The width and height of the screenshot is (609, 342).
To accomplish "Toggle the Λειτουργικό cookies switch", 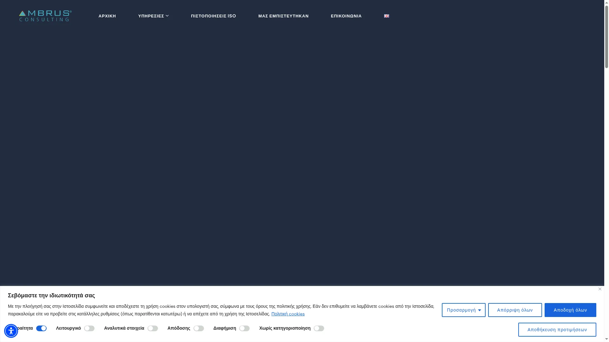I will [x=89, y=328].
